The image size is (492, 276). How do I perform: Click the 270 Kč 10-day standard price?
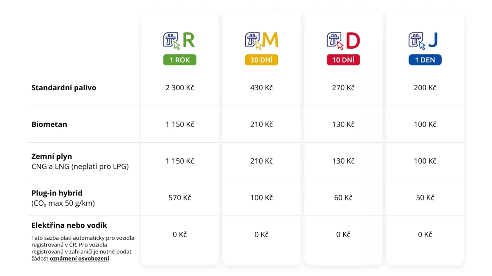pos(343,88)
